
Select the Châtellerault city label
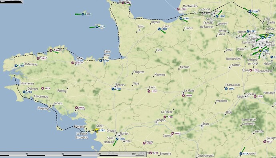pos(206,156)
